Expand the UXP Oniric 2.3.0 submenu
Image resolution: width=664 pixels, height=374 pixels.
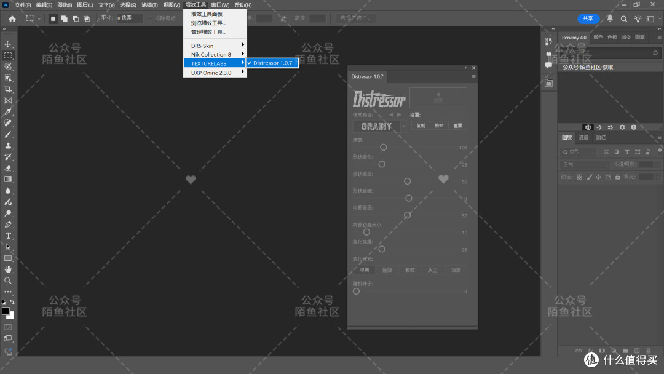pyautogui.click(x=215, y=73)
